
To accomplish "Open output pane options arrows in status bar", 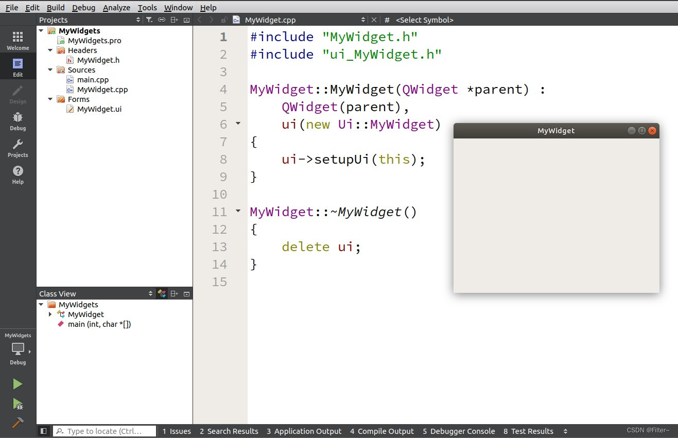I will coord(565,431).
